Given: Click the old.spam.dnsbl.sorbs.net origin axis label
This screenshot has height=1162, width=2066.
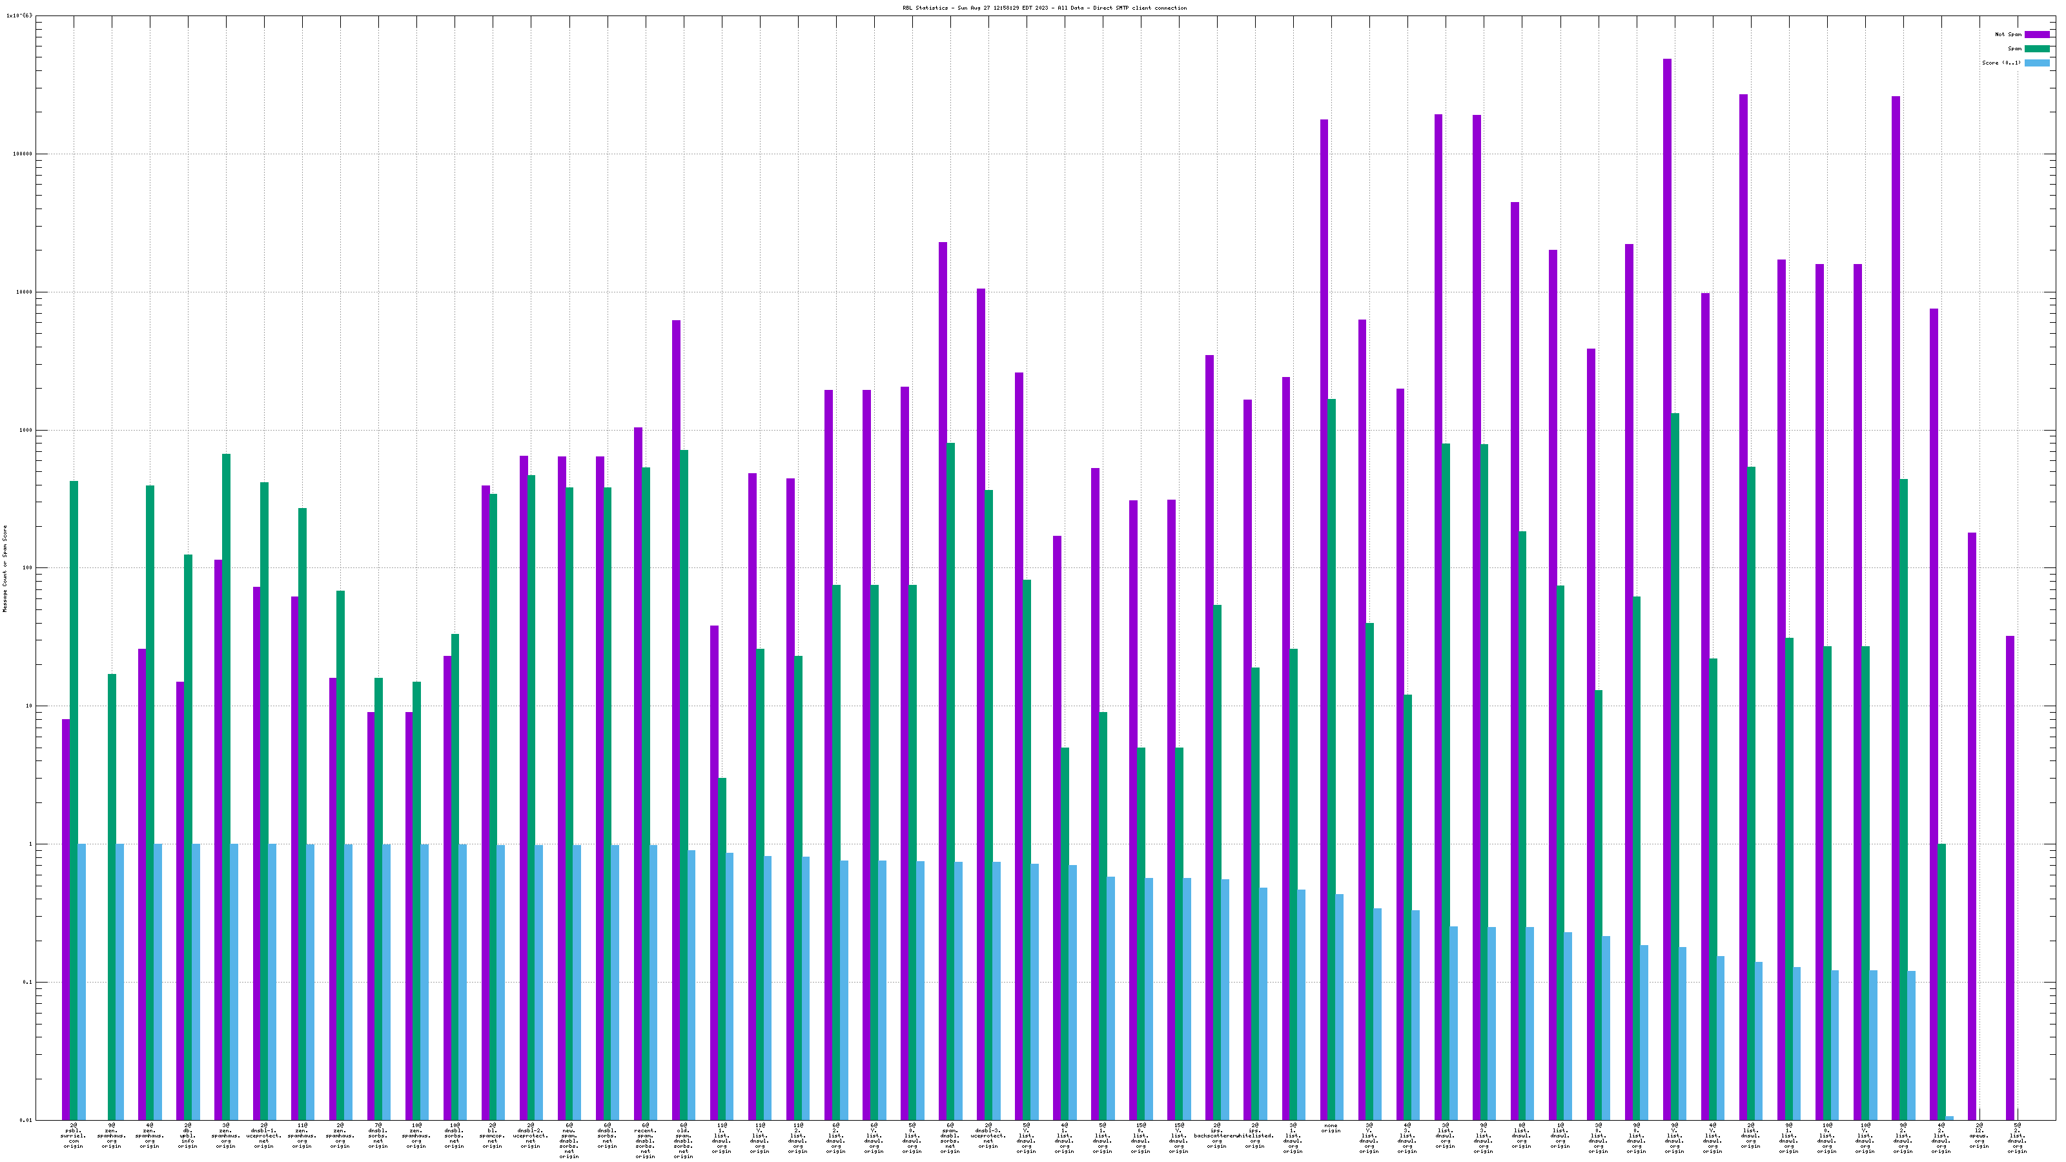Looking at the screenshot, I should coord(683,1141).
